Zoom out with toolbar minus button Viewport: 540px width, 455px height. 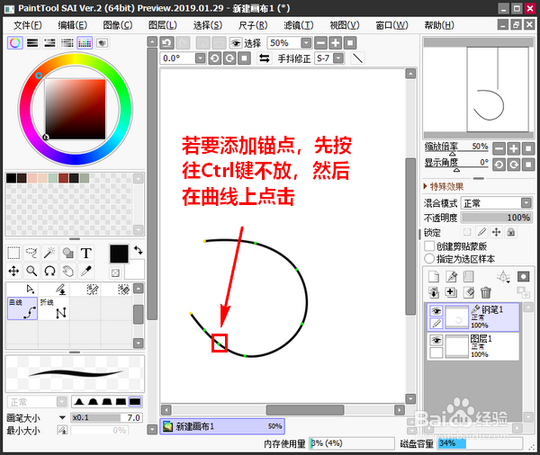[x=320, y=43]
